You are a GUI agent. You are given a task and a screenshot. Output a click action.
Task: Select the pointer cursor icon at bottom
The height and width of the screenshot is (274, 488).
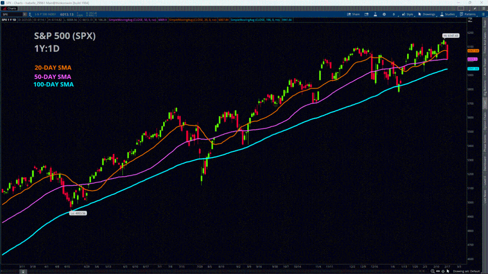448,271
